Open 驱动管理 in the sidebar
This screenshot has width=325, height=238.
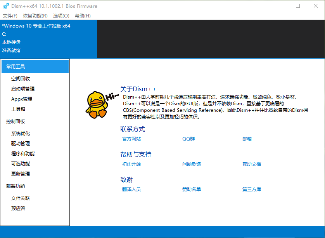pyautogui.click(x=21, y=143)
